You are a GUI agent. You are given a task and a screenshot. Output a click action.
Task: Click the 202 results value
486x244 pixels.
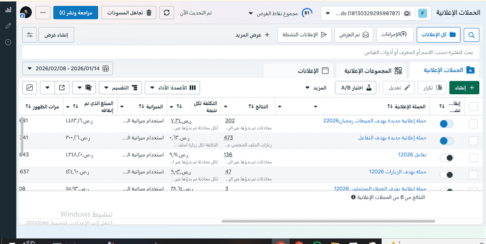coord(230,121)
